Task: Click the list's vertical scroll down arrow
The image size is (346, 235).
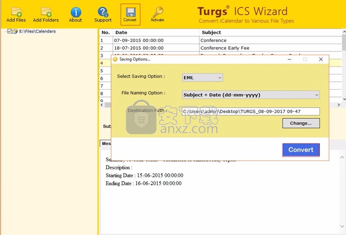Action: pyautogui.click(x=344, y=99)
